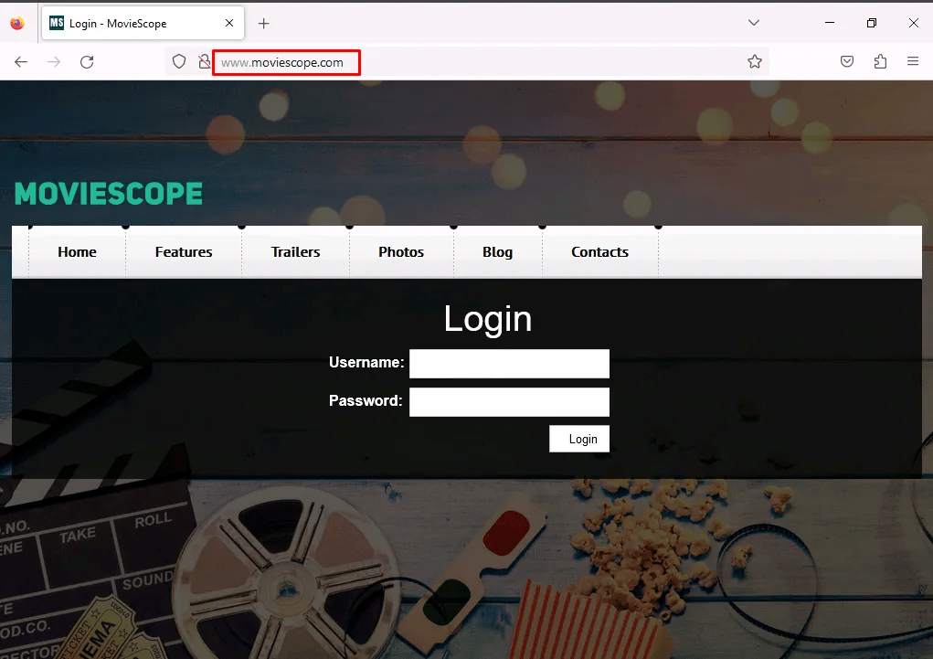Image resolution: width=933 pixels, height=659 pixels.
Task: Expand the List all tabs chevron
Action: (x=754, y=23)
